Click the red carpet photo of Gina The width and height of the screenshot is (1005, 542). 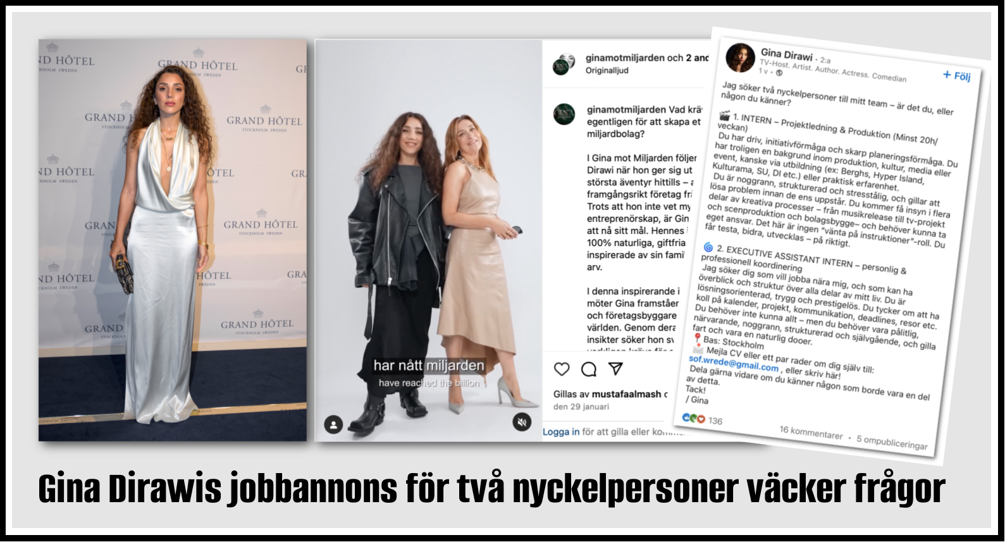point(173,240)
